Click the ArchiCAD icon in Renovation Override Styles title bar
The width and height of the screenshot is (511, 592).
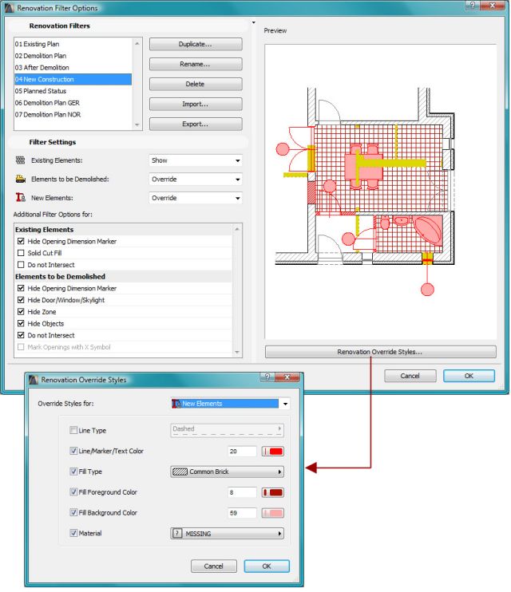[x=34, y=380]
